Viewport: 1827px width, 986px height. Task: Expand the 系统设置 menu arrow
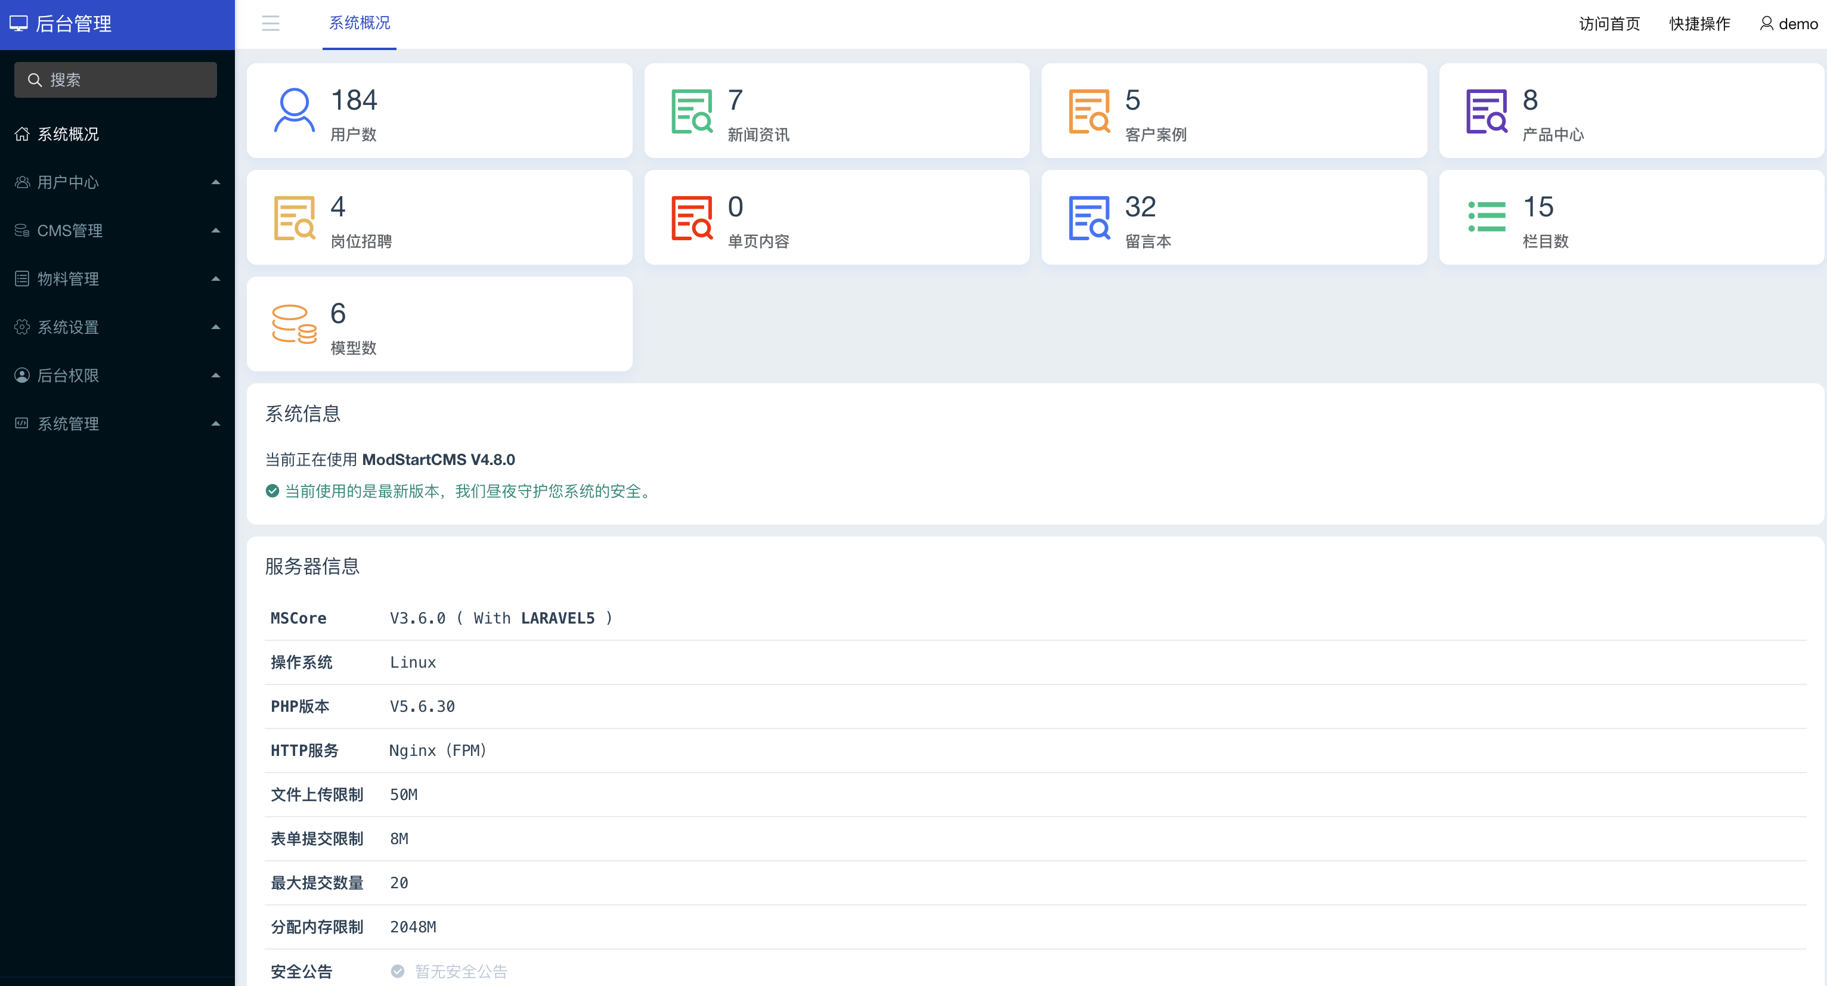(x=215, y=327)
